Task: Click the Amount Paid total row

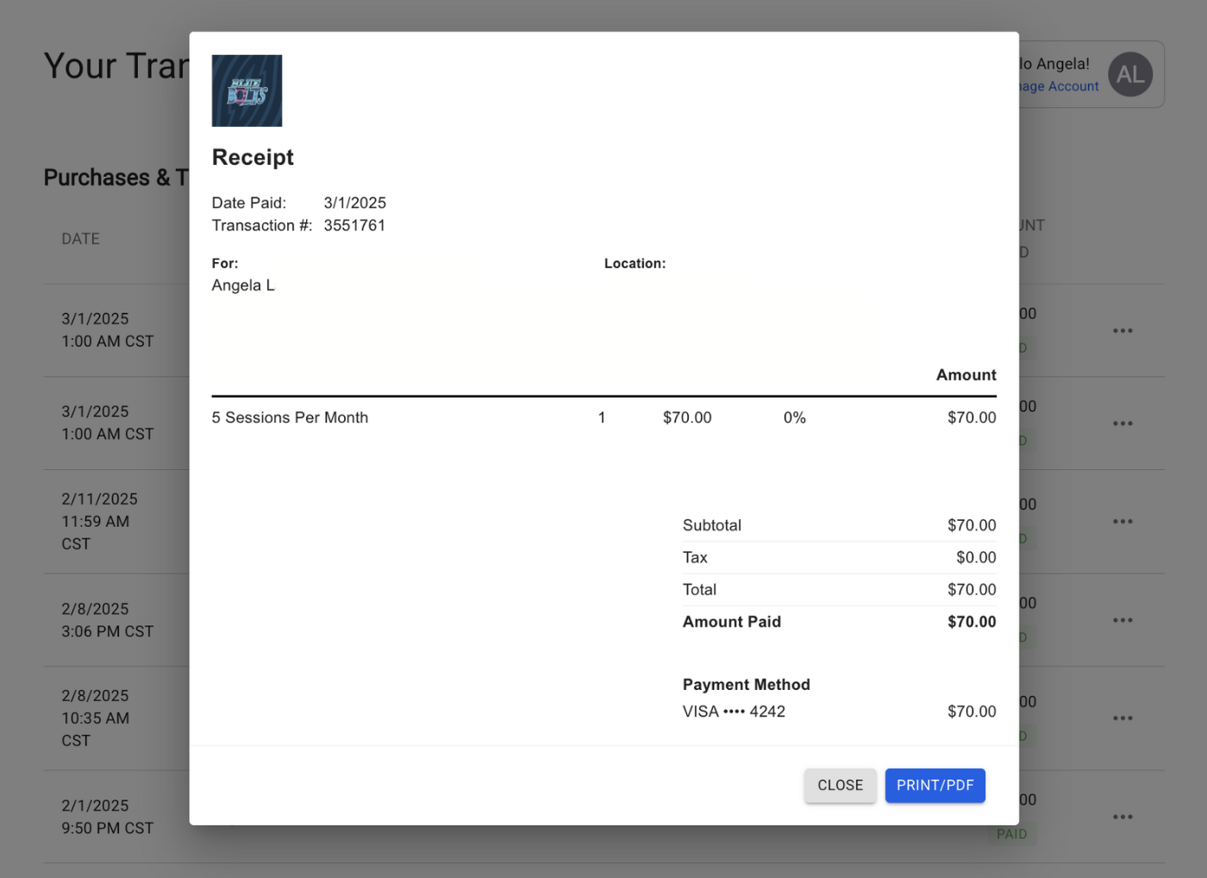Action: coord(838,622)
